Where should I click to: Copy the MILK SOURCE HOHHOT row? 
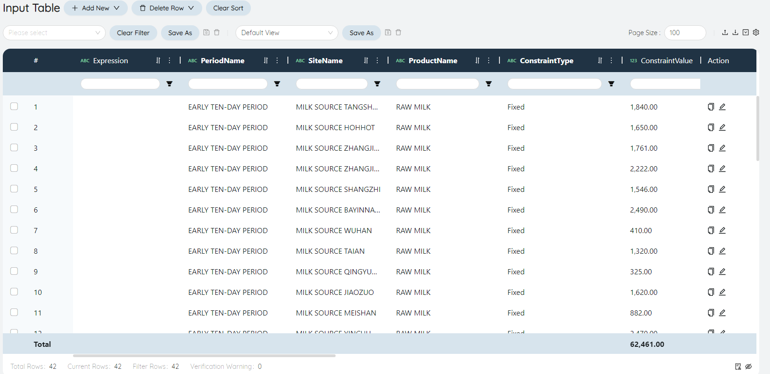[x=711, y=127]
